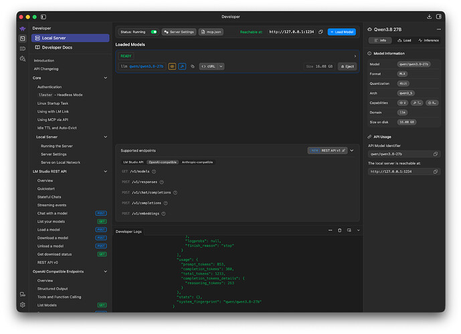461x334 pixels.
Task: Open the API Changelog docs page
Action: (46, 69)
